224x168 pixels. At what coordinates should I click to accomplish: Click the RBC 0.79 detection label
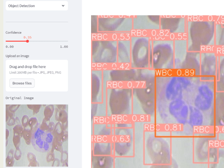pyautogui.click(x=205, y=18)
